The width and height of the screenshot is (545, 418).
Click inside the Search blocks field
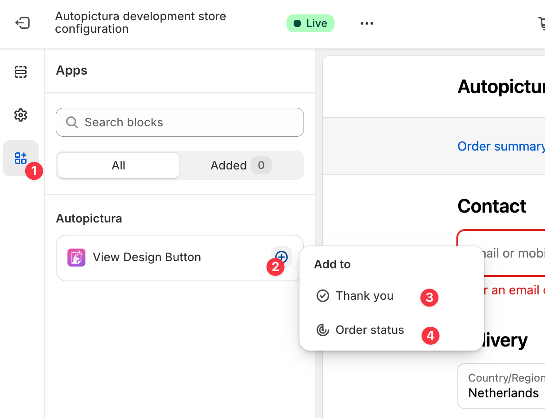(180, 122)
